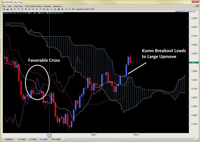Viewport: 200px width, 142px height.
Task: Click the green 1.3397 current price marker
Action: point(194,63)
